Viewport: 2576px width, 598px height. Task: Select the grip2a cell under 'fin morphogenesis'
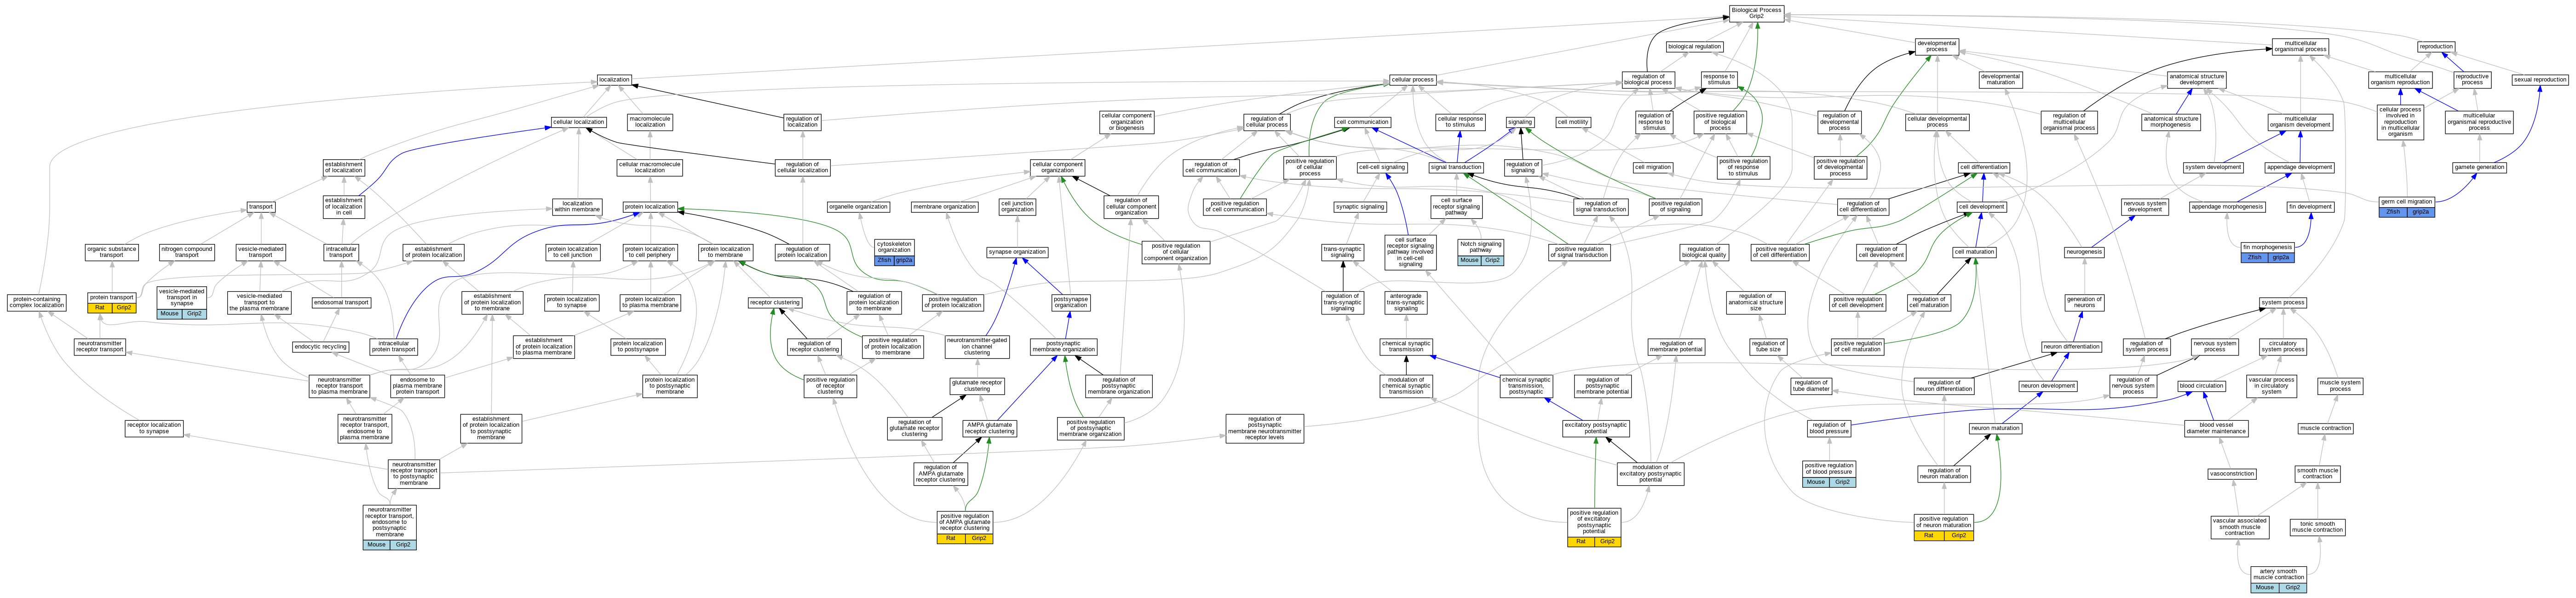pyautogui.click(x=2280, y=257)
